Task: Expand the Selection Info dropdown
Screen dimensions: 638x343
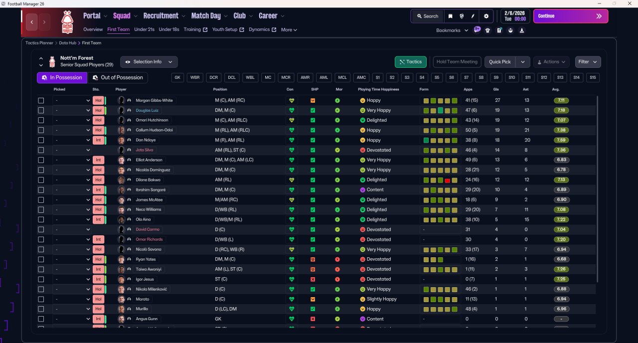Action: [x=149, y=62]
